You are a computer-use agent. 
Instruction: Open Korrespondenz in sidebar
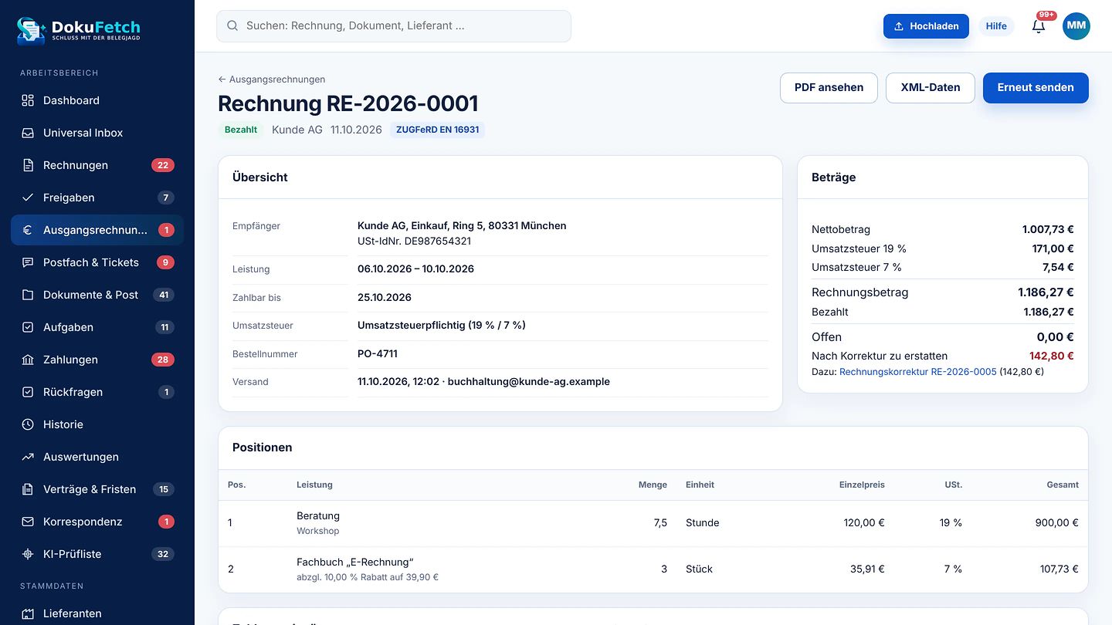(97, 522)
